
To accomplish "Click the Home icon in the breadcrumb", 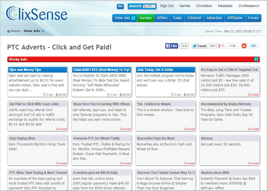I will [x=9, y=31].
